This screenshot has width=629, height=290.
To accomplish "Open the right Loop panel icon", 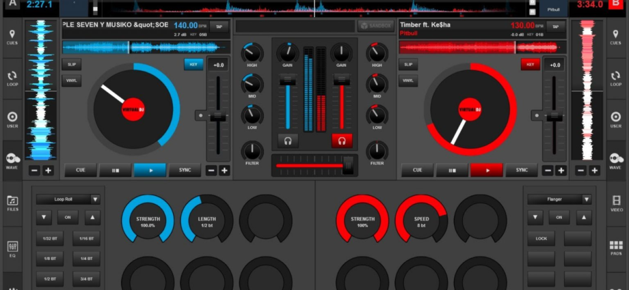I will point(615,78).
